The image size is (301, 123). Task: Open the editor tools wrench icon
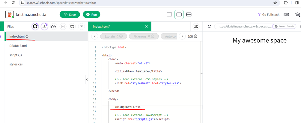[x=196, y=27]
